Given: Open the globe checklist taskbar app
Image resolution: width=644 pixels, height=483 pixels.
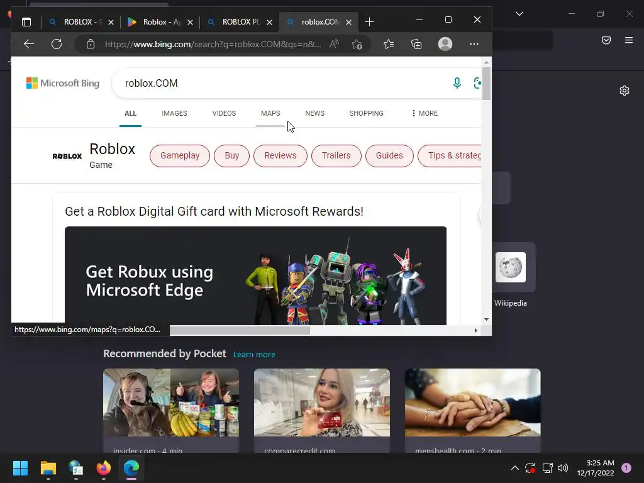Looking at the screenshot, I should [x=76, y=468].
